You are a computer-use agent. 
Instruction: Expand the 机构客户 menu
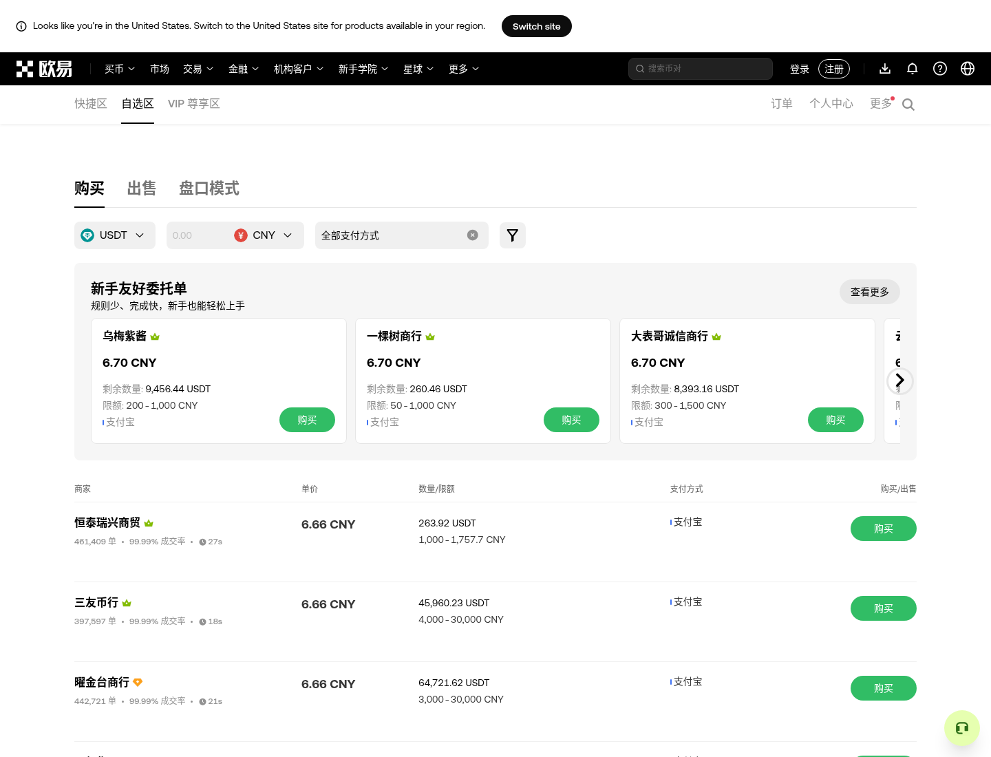299,69
